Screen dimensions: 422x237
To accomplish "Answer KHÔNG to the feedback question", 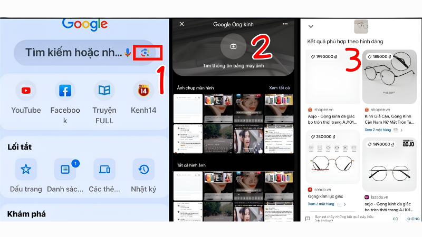I will click(x=413, y=219).
